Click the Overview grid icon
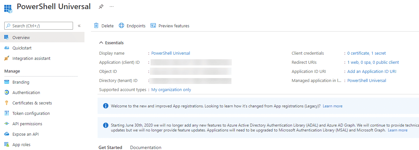 tap(6, 37)
